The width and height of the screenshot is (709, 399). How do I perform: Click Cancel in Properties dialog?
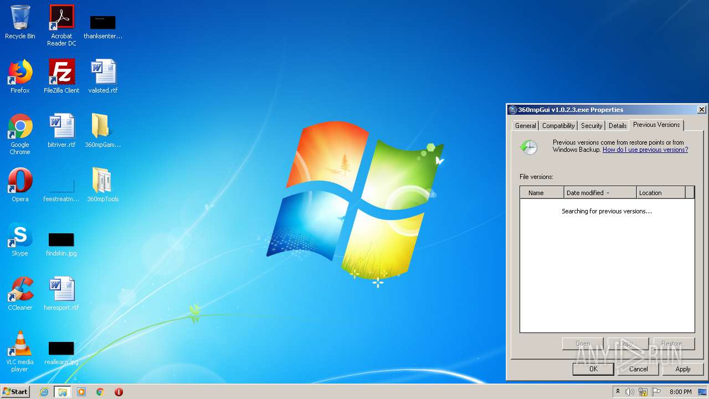[x=638, y=369]
